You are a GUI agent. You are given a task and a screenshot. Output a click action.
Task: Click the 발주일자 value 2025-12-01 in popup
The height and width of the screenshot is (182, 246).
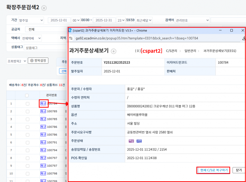(112, 71)
